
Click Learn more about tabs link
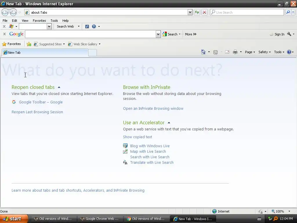click(78, 190)
